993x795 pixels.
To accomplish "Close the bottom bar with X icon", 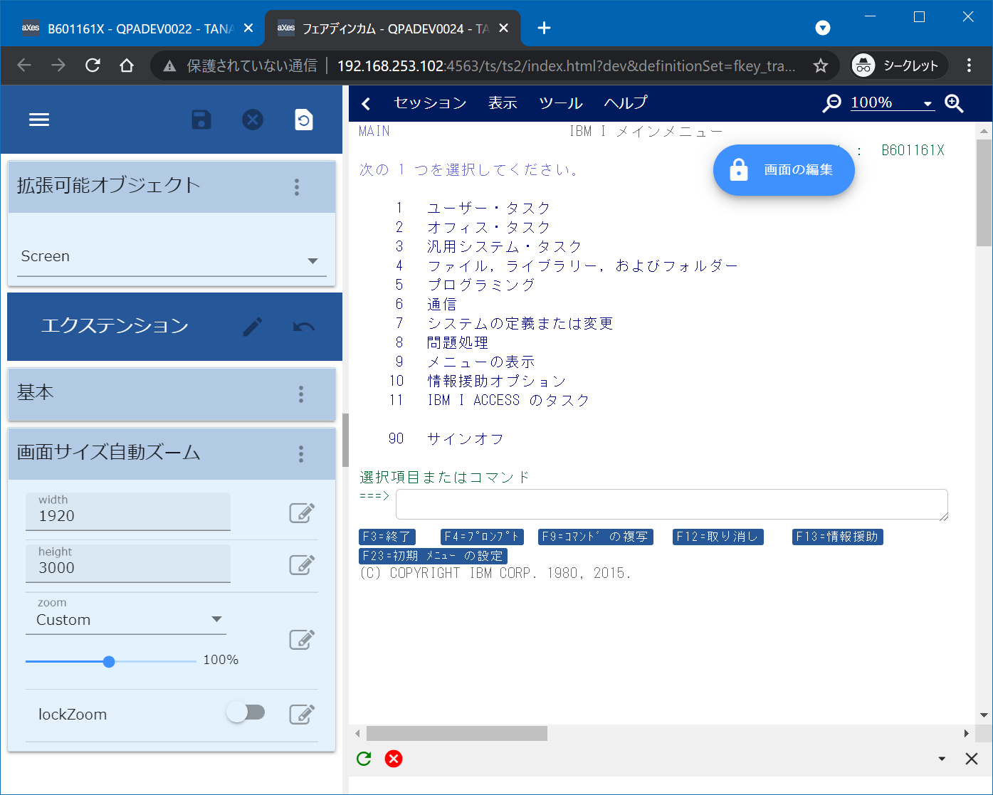I will [971, 759].
